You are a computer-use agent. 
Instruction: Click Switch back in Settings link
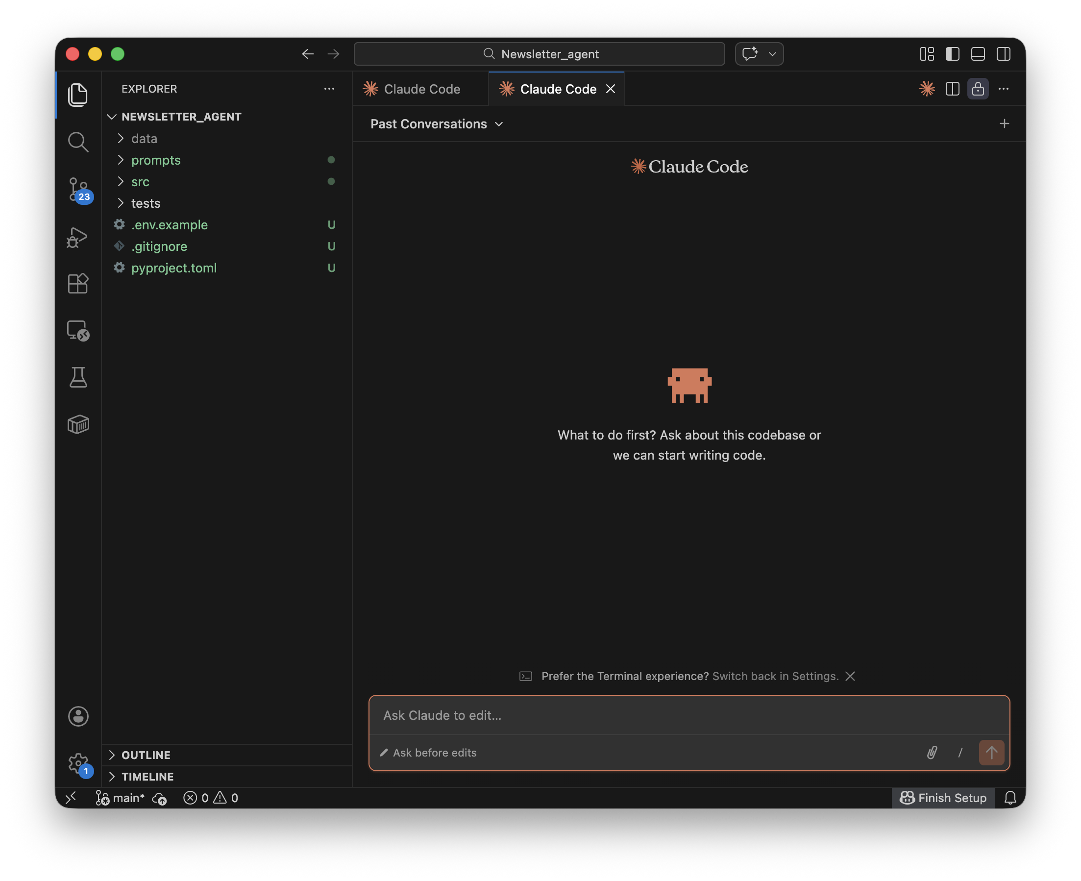tap(775, 676)
